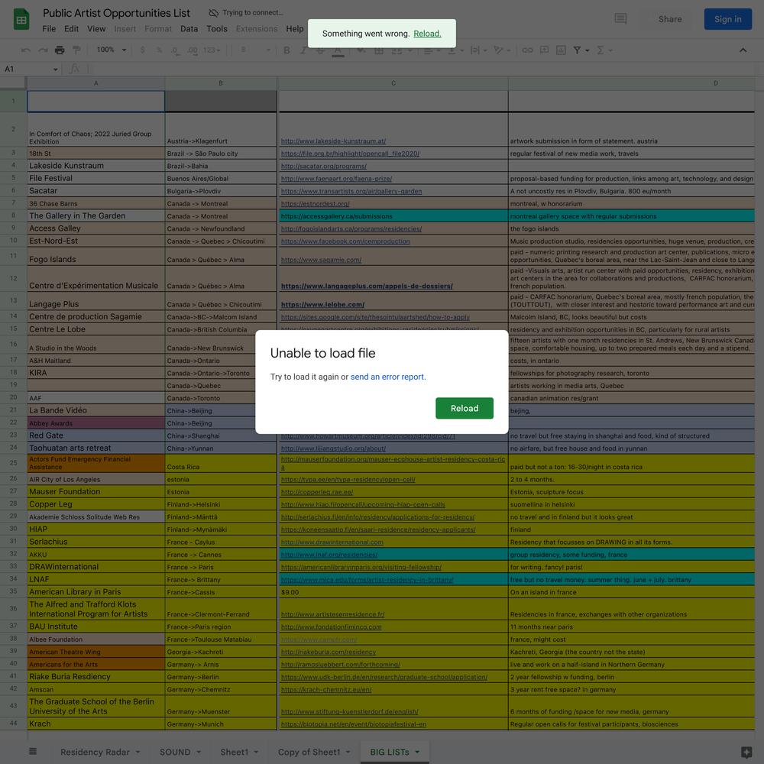
Task: Click Reload link in Something went wrong toast
Action: [x=427, y=34]
